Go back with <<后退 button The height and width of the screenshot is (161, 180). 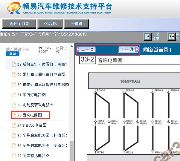(x=50, y=24)
